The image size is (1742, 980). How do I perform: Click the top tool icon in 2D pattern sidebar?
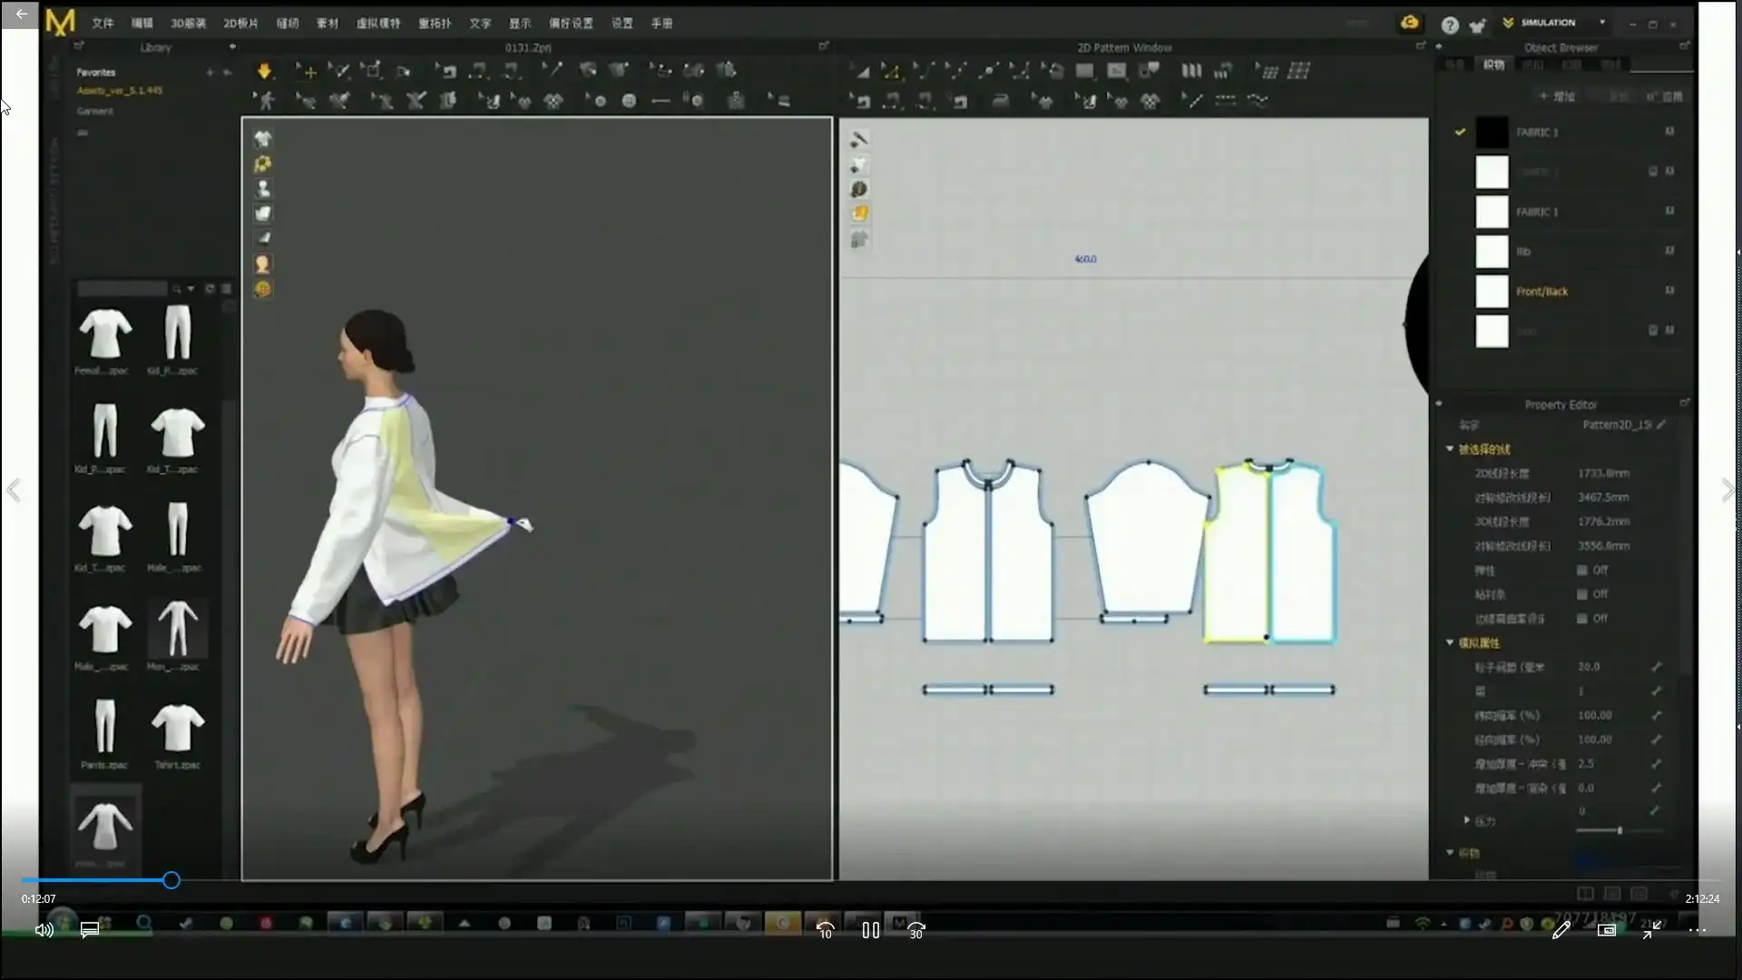pyautogui.click(x=858, y=140)
